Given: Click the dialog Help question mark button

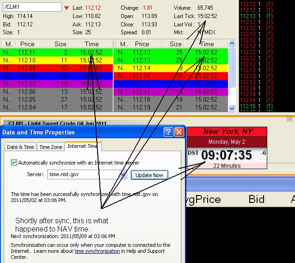Looking at the screenshot, I should point(168,132).
